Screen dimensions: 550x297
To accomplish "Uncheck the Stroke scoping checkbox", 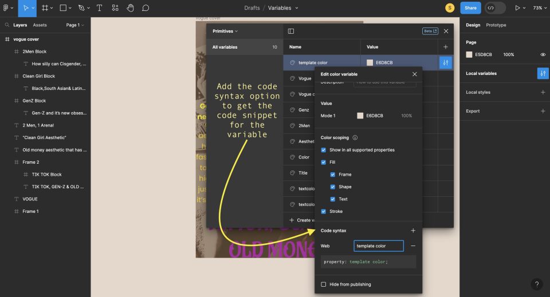I will click(323, 211).
